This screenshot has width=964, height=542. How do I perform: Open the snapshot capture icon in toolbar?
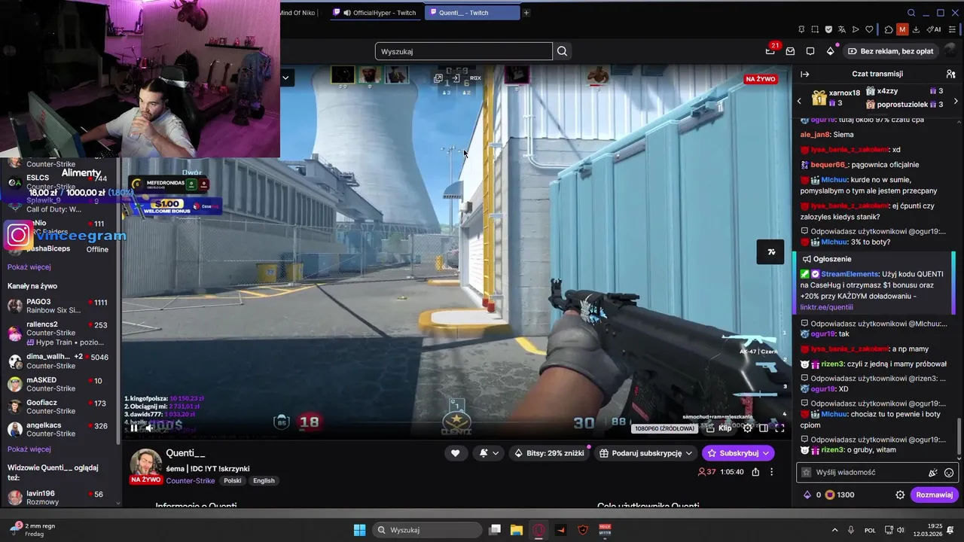coord(815,29)
